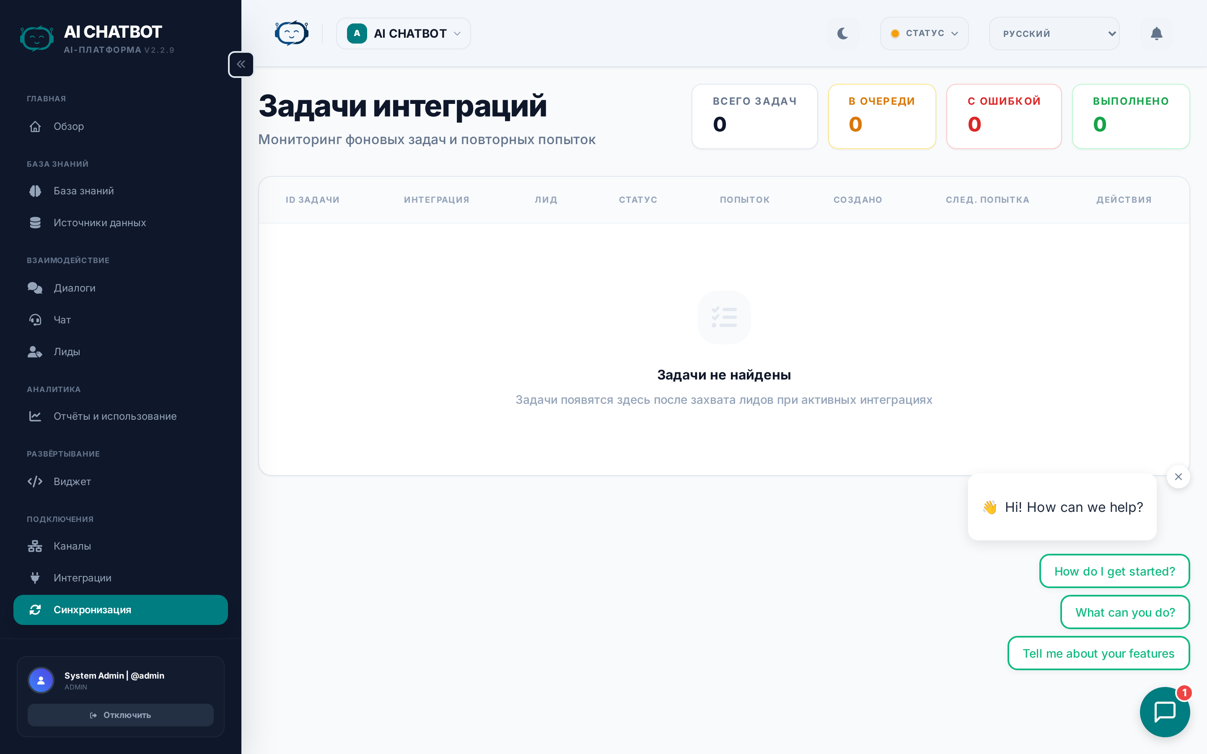Open the Русский language selector
This screenshot has height=754, width=1207.
(x=1054, y=34)
